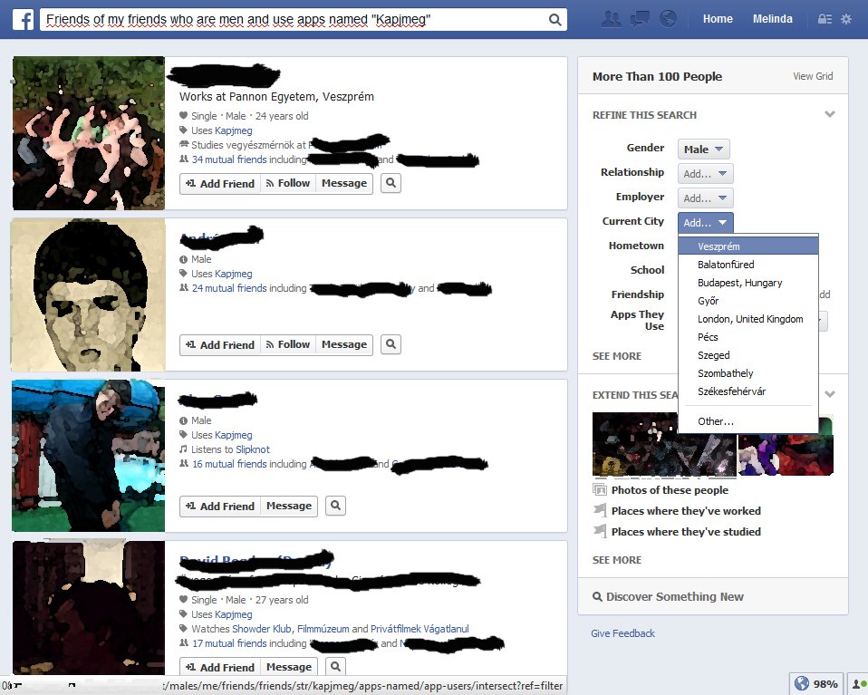The height and width of the screenshot is (695, 868).
Task: Click Add Friend on the first result
Action: coord(220,183)
